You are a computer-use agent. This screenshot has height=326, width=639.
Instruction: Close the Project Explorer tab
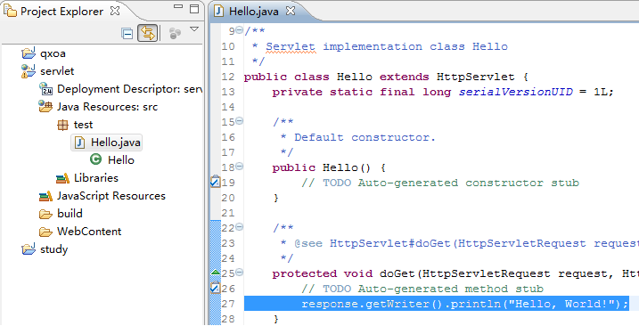[115, 11]
